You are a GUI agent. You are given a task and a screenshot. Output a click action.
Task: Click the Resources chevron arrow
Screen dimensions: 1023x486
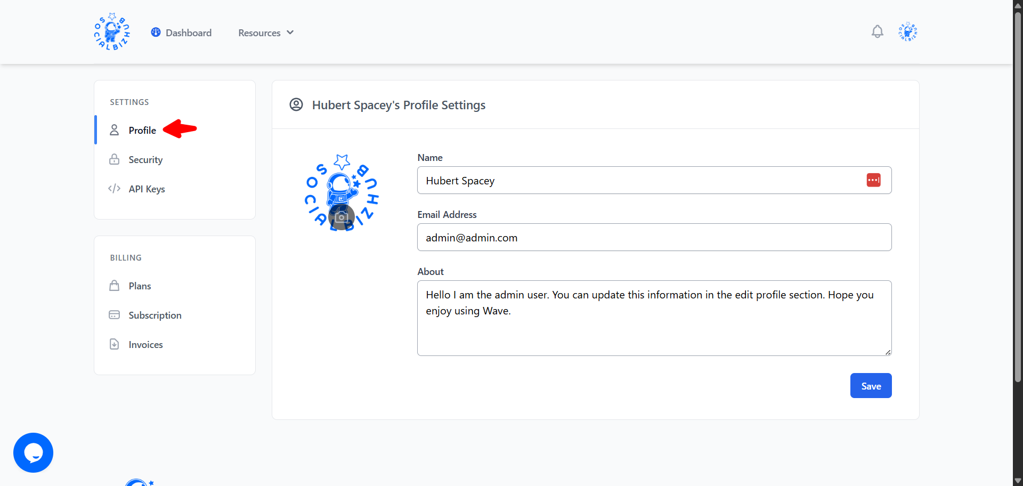(x=290, y=33)
